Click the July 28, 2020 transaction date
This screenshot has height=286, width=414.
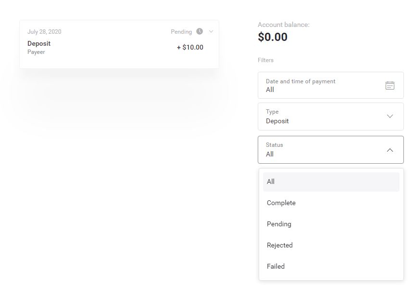44,32
